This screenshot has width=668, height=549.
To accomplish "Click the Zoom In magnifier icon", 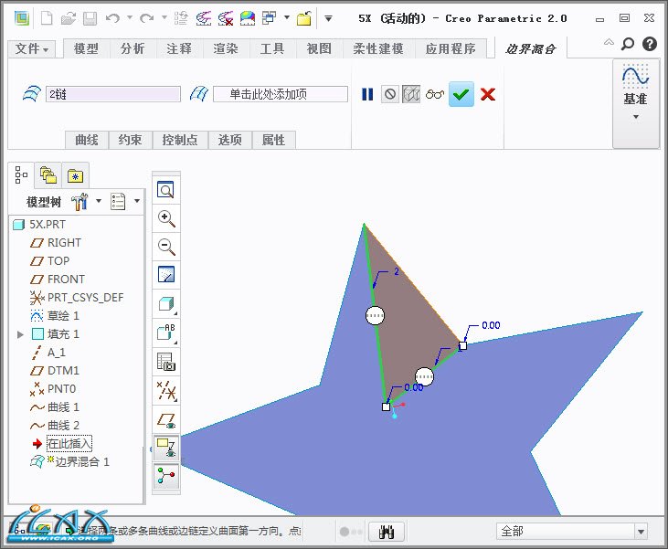I will point(166,218).
